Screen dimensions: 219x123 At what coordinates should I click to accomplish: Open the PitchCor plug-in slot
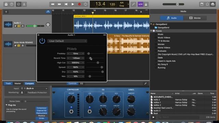coord(41,116)
